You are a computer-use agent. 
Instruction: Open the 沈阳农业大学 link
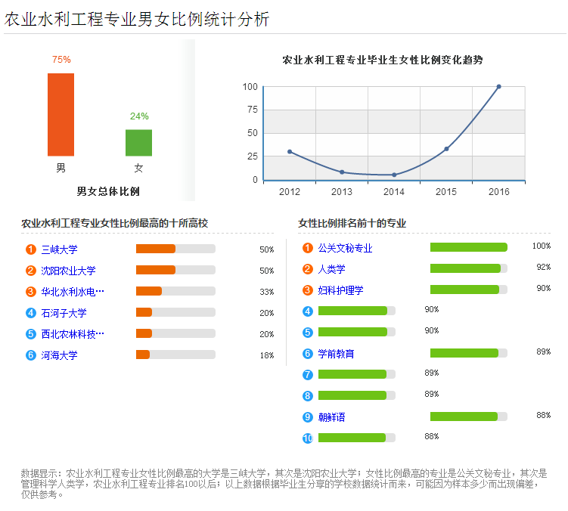tap(68, 270)
